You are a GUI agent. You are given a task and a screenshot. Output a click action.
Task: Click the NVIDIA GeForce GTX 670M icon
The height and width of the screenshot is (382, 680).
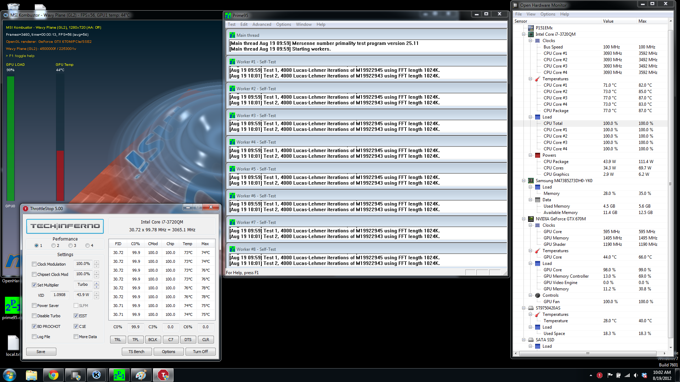pos(531,219)
